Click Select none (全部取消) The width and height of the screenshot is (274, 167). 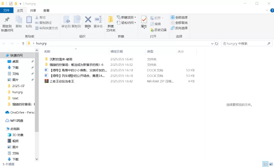click(179, 23)
